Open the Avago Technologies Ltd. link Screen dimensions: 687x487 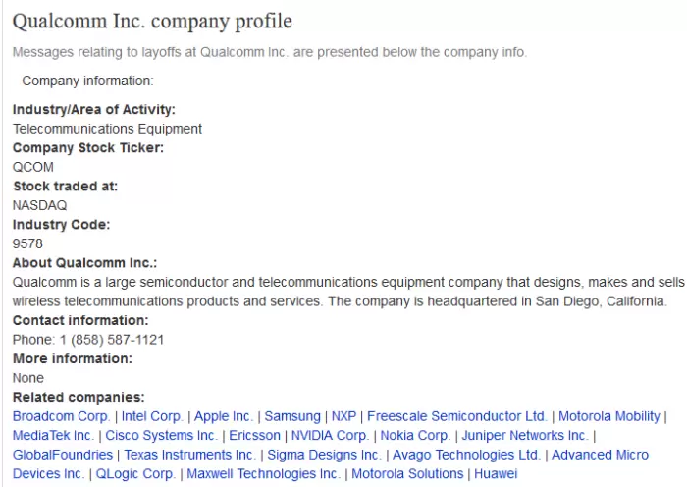466,455
